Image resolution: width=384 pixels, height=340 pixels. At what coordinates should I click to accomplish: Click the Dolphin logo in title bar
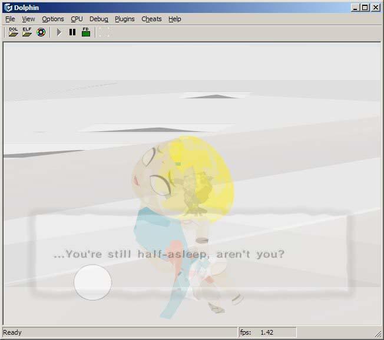click(8, 8)
